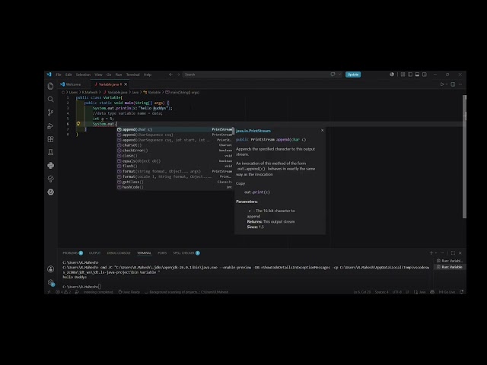Select checkError() suggestion
This screenshot has height=365, width=487.
click(174, 151)
